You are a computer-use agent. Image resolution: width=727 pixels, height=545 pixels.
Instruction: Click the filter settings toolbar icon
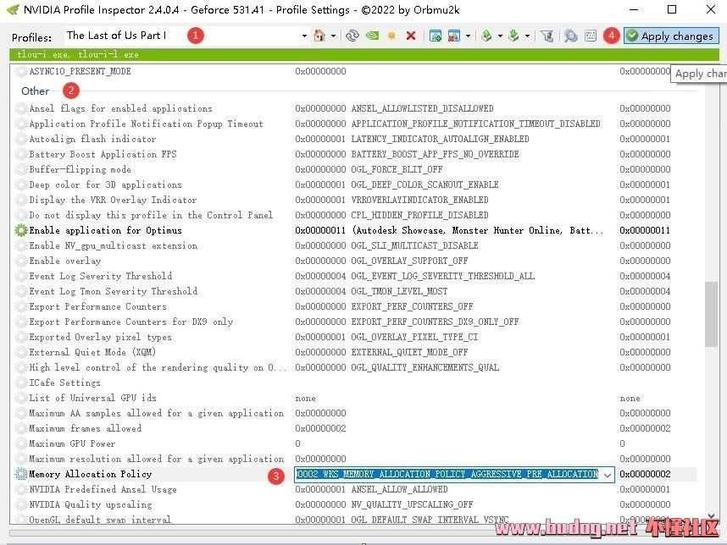[x=547, y=36]
